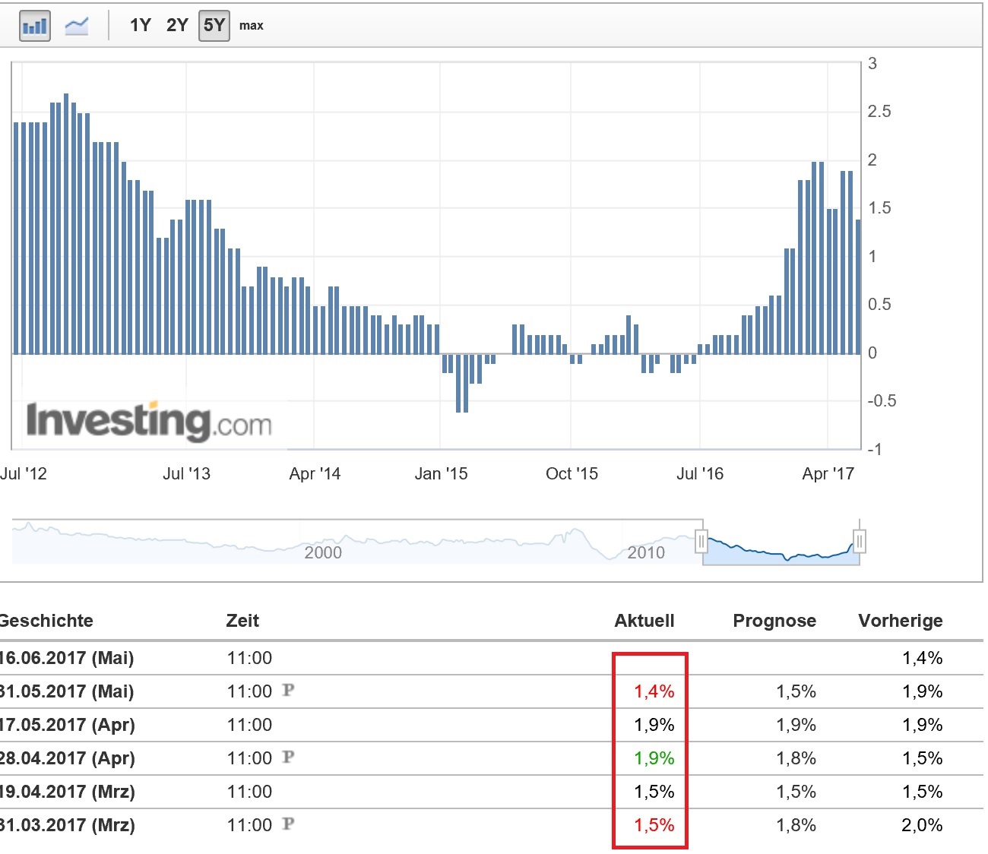Show the max time range
988x854 pixels.
pyautogui.click(x=251, y=26)
